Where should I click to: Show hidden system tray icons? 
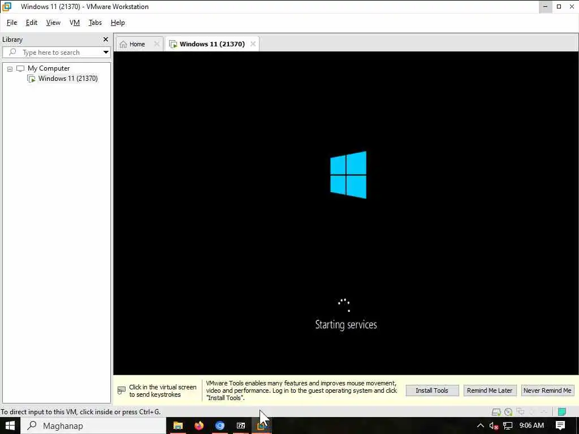(x=481, y=426)
